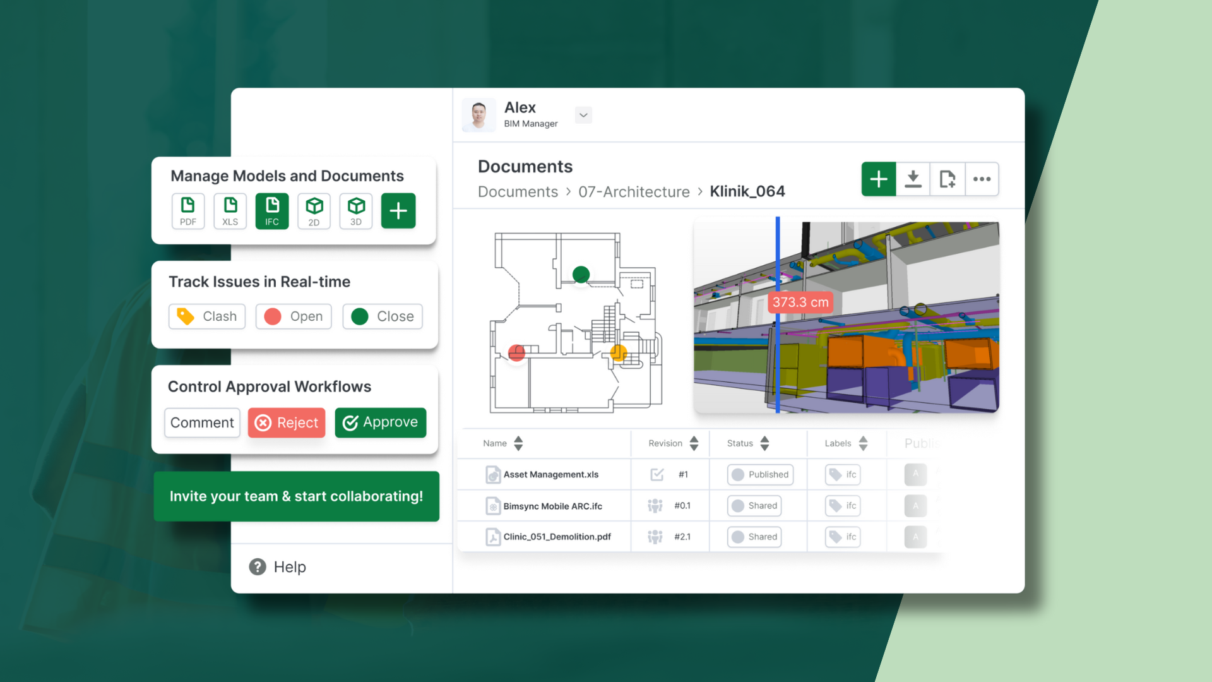Click the download icon in Documents toolbar
Screen dimensions: 1212x682
pos(913,179)
